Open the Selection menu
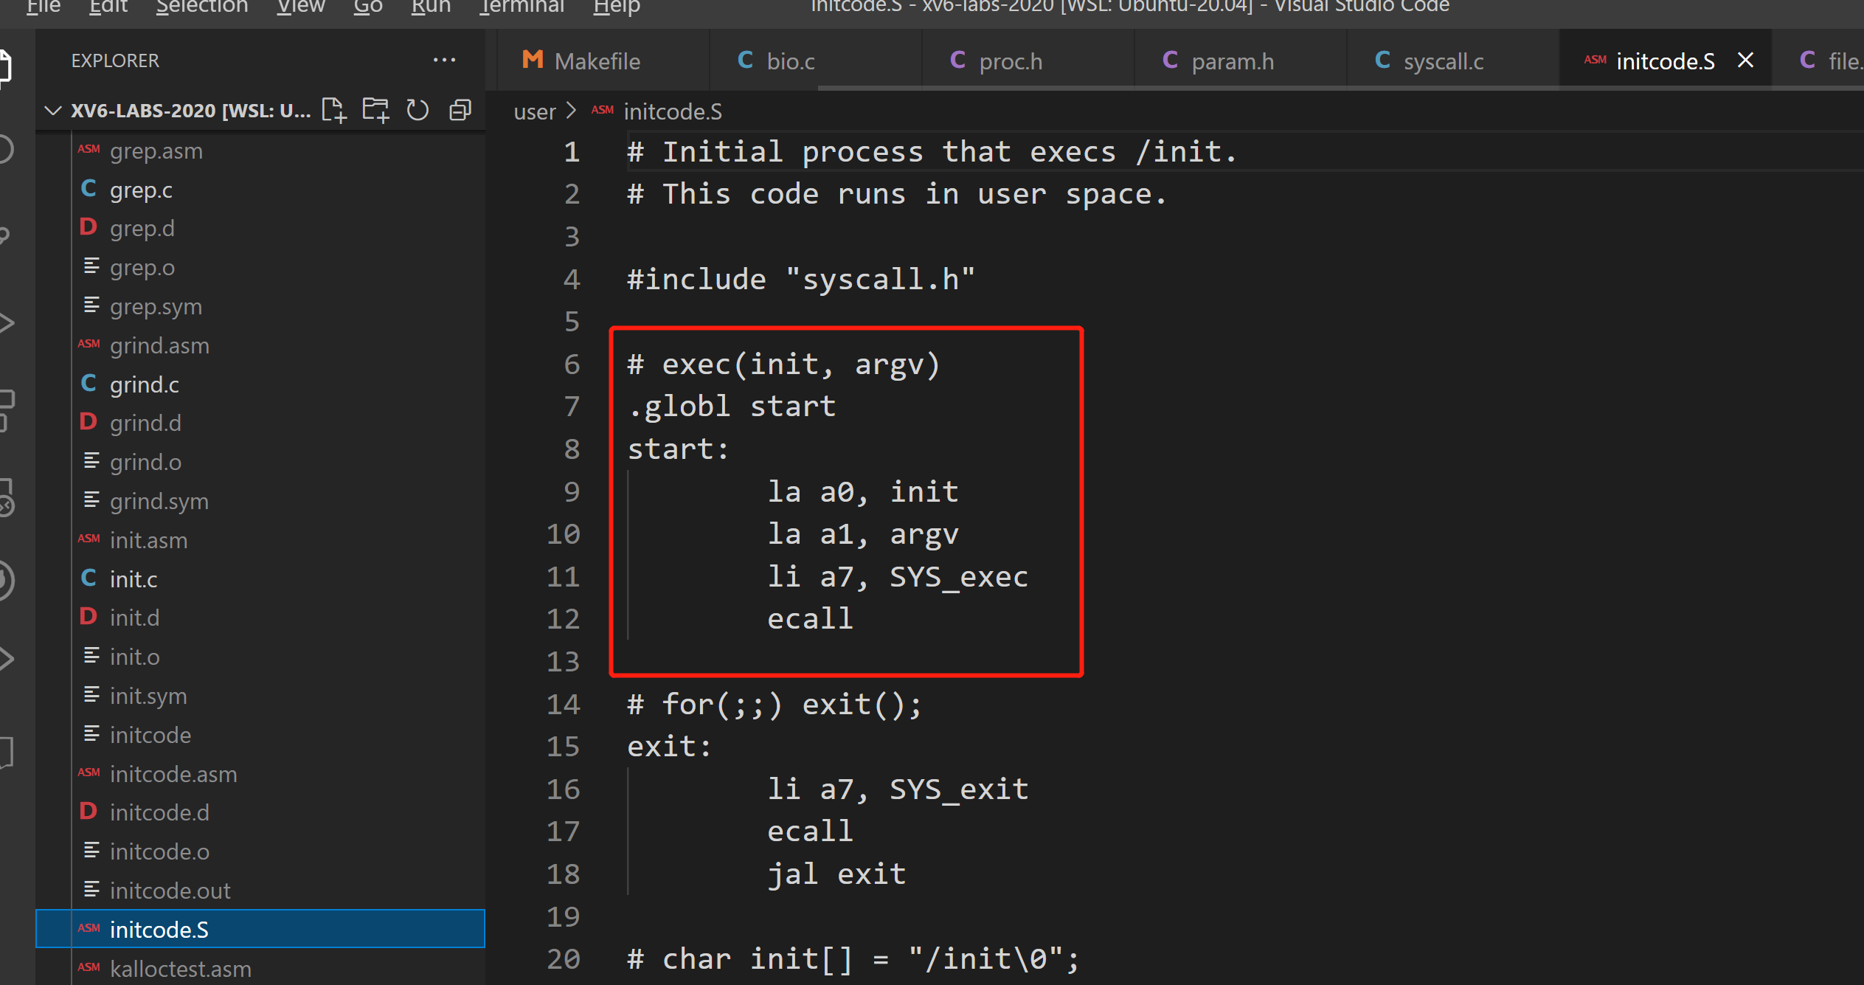 click(201, 7)
